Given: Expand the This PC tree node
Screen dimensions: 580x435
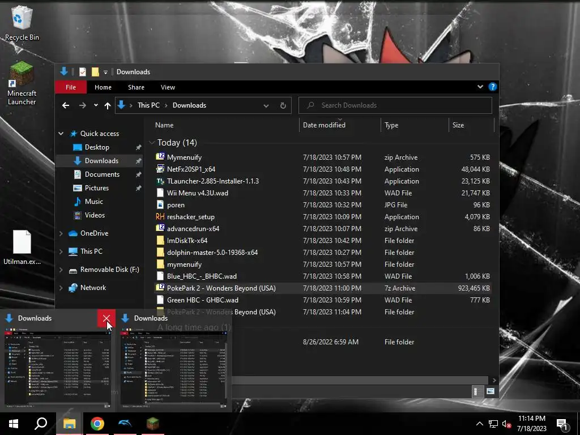Looking at the screenshot, I should point(61,251).
